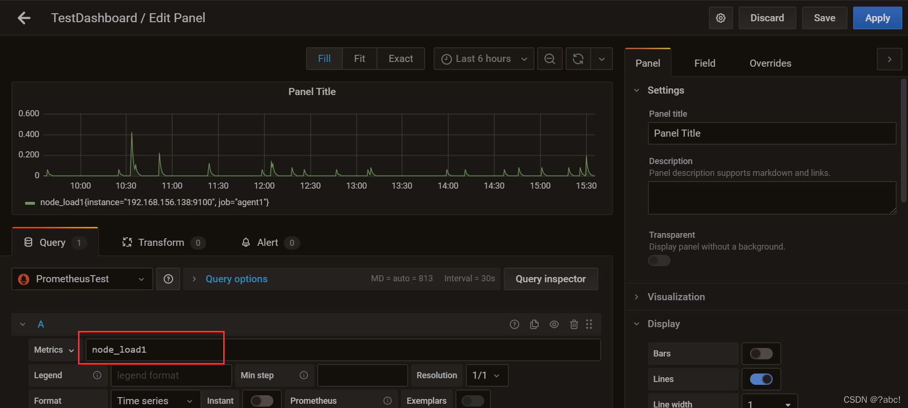908x408 pixels.
Task: Click the green legend series color marker
Action: tap(30, 203)
